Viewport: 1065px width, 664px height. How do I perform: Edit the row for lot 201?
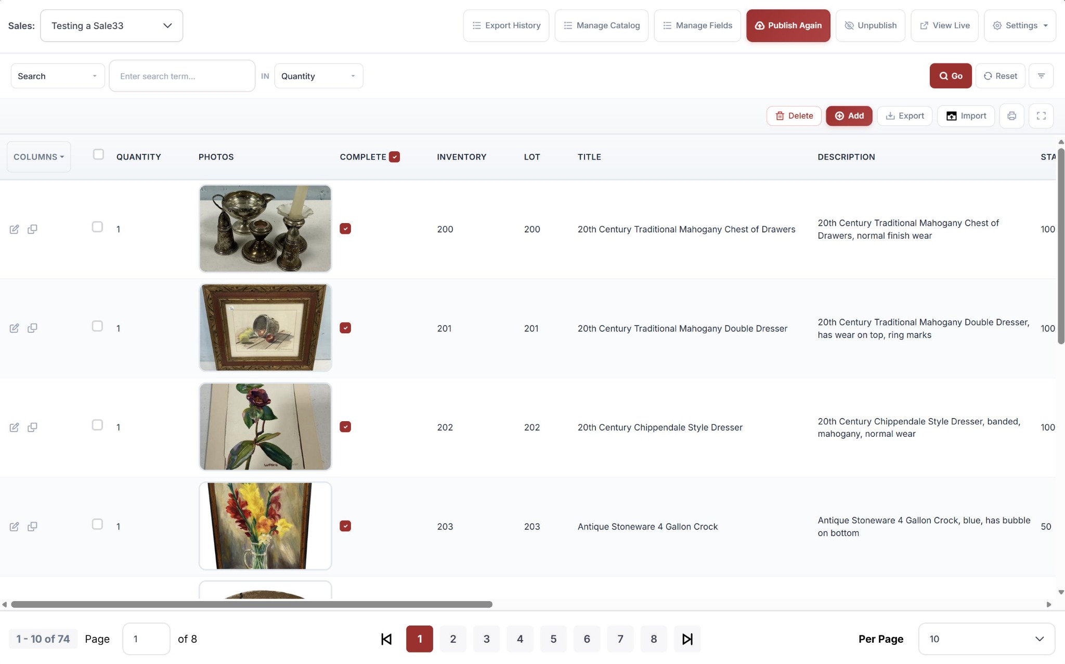point(15,328)
